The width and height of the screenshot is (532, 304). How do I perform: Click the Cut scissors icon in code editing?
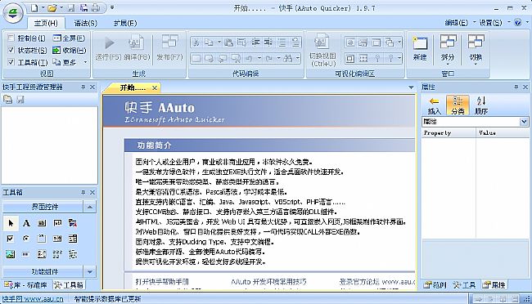(196, 42)
